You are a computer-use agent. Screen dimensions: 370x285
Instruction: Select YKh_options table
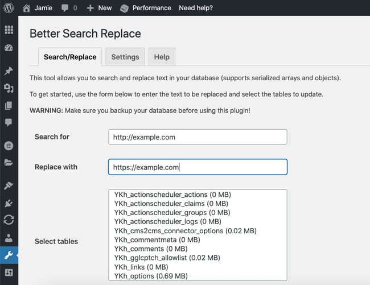tap(151, 276)
